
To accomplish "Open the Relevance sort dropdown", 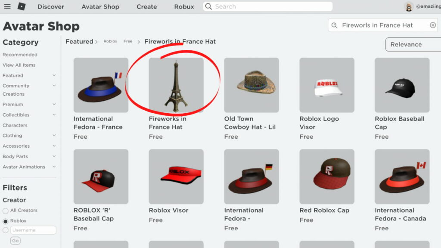I will pyautogui.click(x=413, y=44).
